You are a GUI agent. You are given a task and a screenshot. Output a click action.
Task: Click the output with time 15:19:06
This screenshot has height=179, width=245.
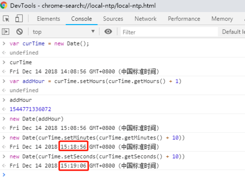pos(84,166)
